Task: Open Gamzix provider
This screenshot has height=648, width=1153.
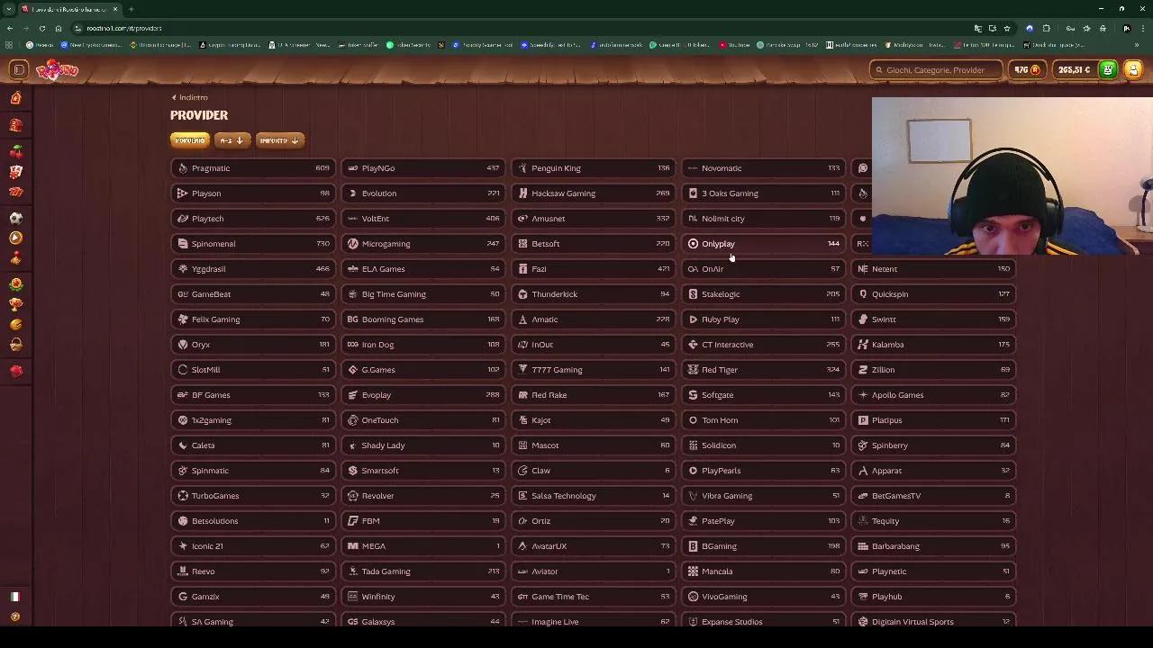Action: coord(252,597)
